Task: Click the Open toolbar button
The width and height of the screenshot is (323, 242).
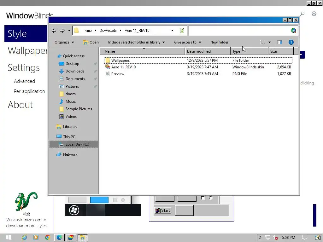Action: click(x=91, y=42)
